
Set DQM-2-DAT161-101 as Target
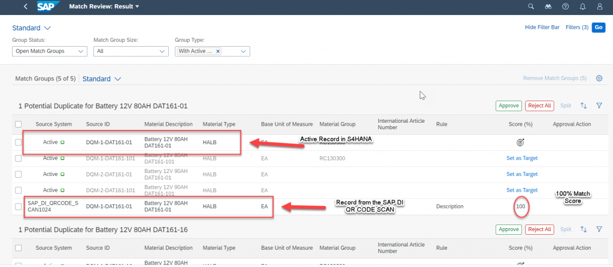pos(522,190)
